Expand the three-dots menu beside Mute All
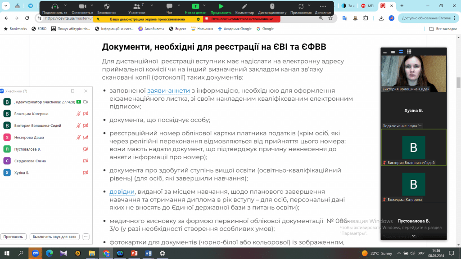The image size is (461, 259). click(x=86, y=237)
